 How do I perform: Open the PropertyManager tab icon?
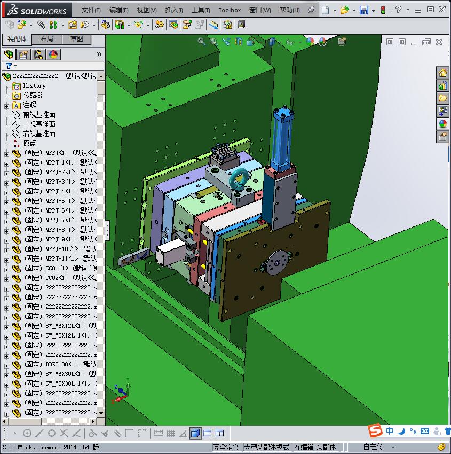[x=23, y=54]
